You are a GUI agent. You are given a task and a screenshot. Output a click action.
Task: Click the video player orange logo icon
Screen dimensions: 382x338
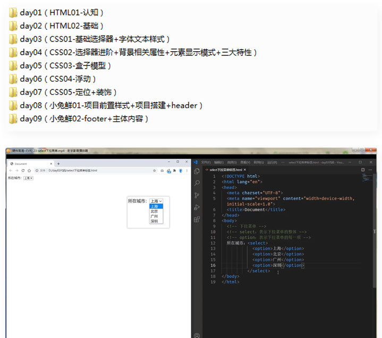click(8, 151)
